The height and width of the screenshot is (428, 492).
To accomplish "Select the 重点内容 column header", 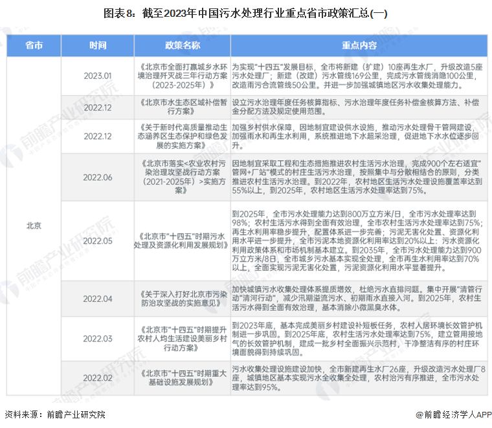I will (359, 45).
